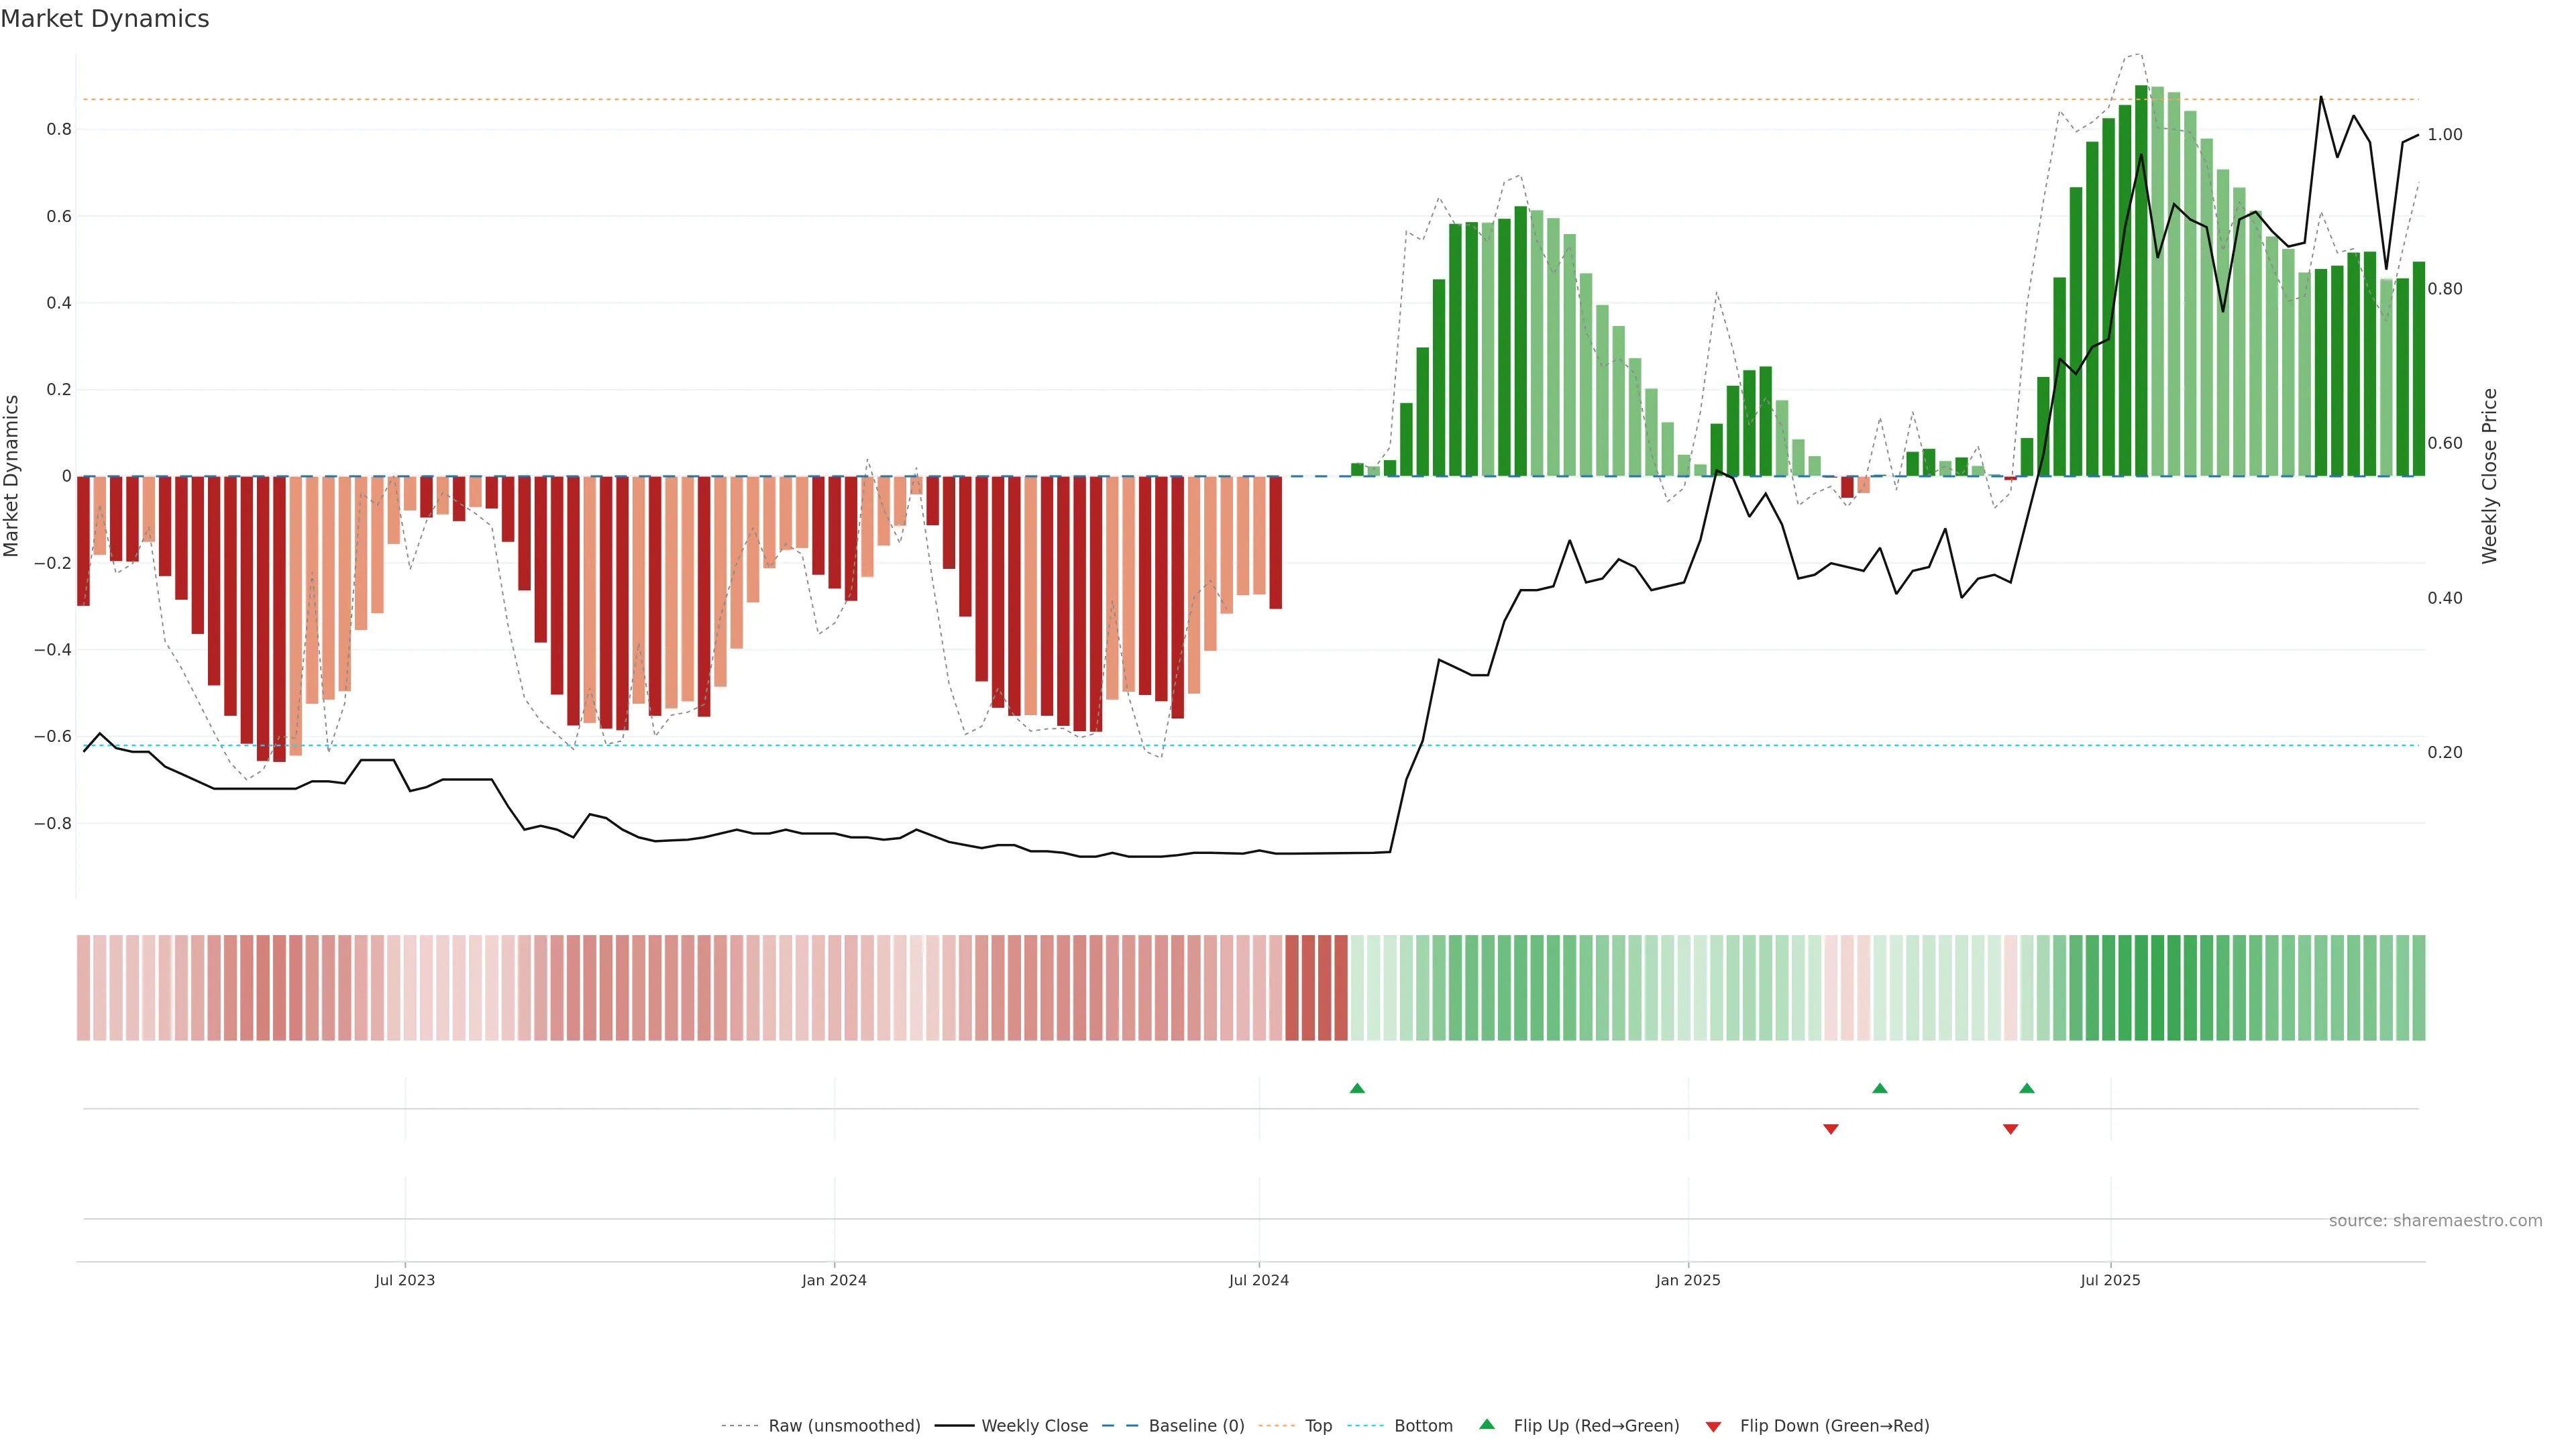Click the second red flip-down triangle marker
2576x1449 pixels.
point(2011,1129)
